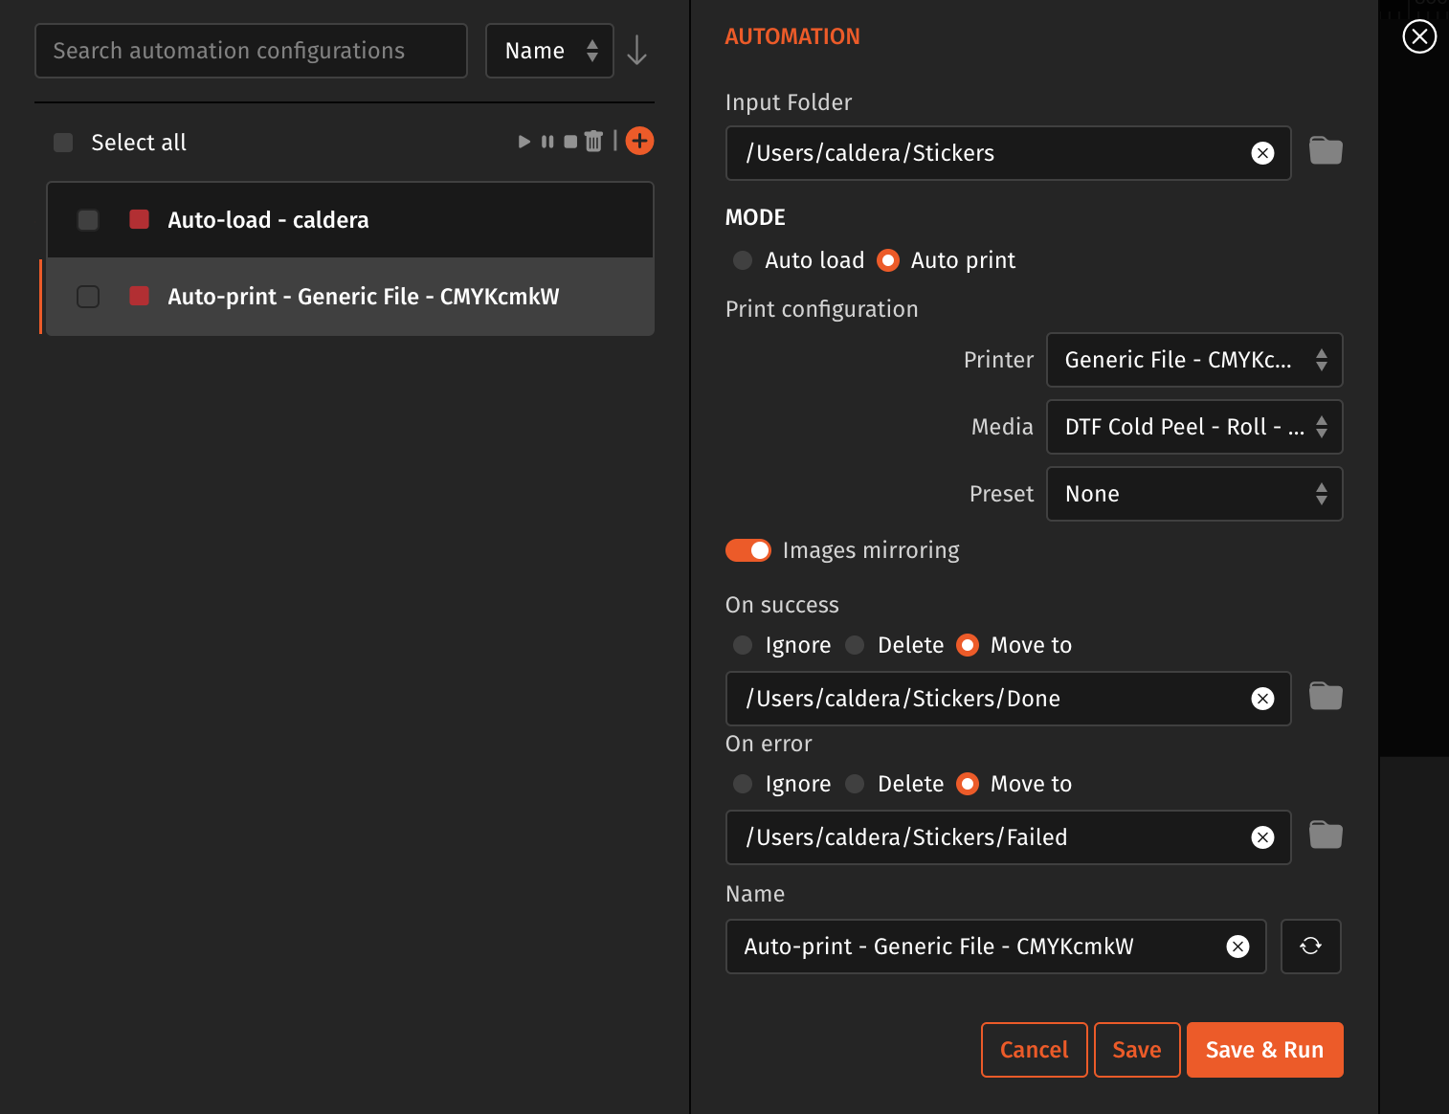Clear the Input Folder path field

point(1262,153)
